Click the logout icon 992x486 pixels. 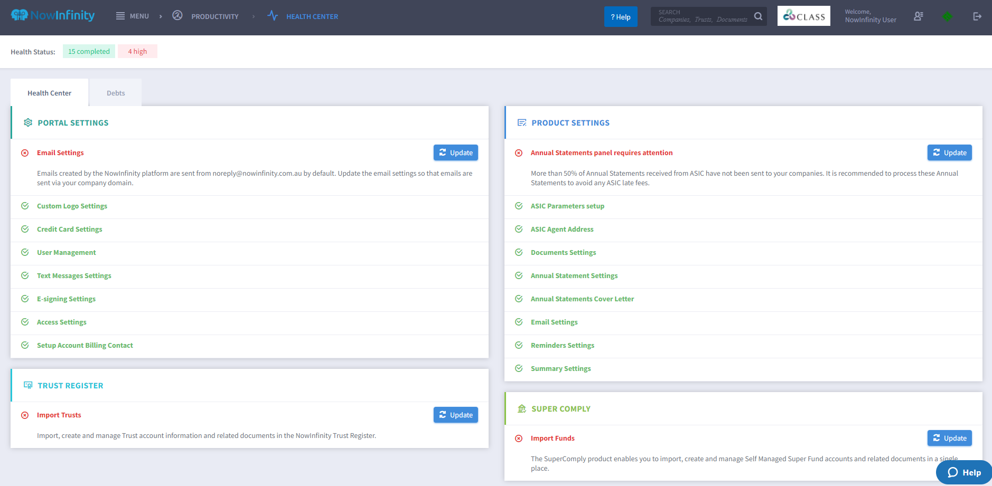pyautogui.click(x=977, y=16)
